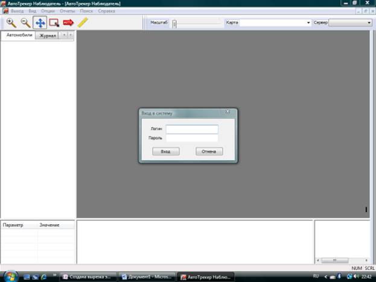Click the Параметр column header
This screenshot has width=376, height=282.
(19, 225)
